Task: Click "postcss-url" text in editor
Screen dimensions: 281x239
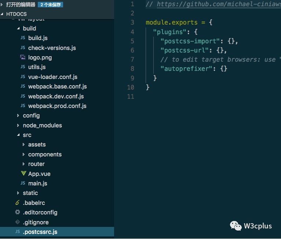Action: point(185,50)
